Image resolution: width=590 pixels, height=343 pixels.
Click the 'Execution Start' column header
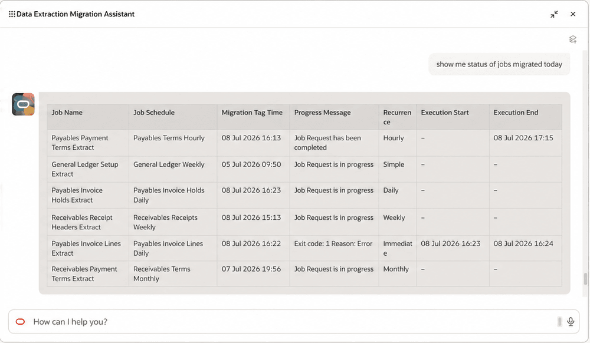[x=453, y=117]
